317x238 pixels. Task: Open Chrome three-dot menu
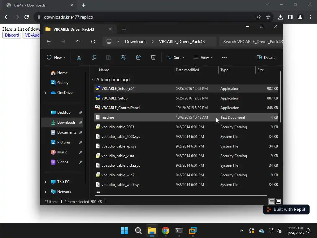pos(310,17)
